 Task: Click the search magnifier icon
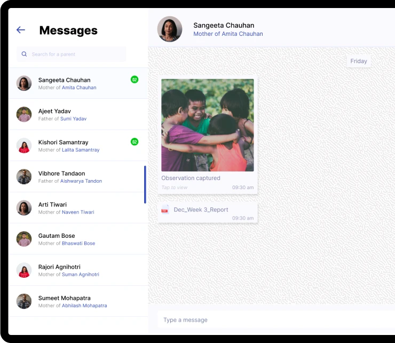pyautogui.click(x=24, y=54)
